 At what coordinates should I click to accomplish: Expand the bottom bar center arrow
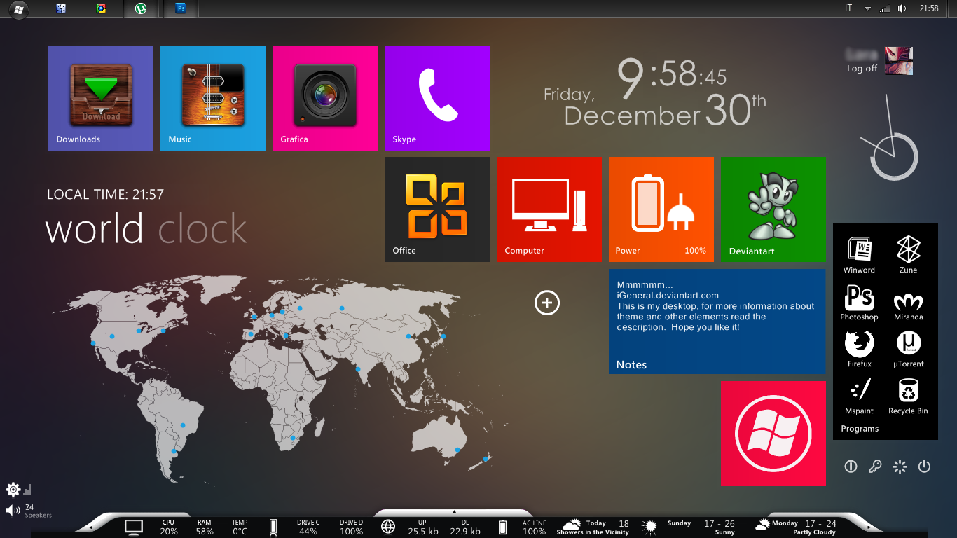coord(454,511)
